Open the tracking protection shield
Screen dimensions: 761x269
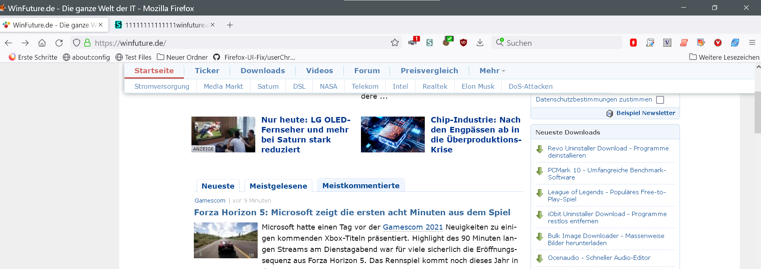(77, 43)
